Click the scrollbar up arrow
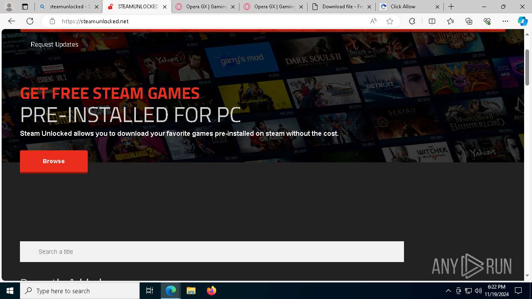 (x=527, y=34)
